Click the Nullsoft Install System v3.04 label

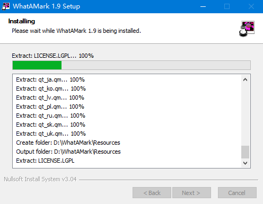tap(40, 179)
